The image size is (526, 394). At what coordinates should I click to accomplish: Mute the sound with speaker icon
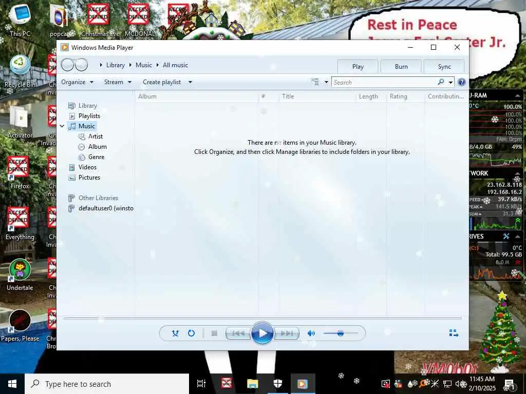pos(311,333)
